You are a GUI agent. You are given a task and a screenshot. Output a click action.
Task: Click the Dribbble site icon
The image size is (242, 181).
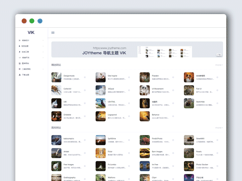click(x=56, y=116)
